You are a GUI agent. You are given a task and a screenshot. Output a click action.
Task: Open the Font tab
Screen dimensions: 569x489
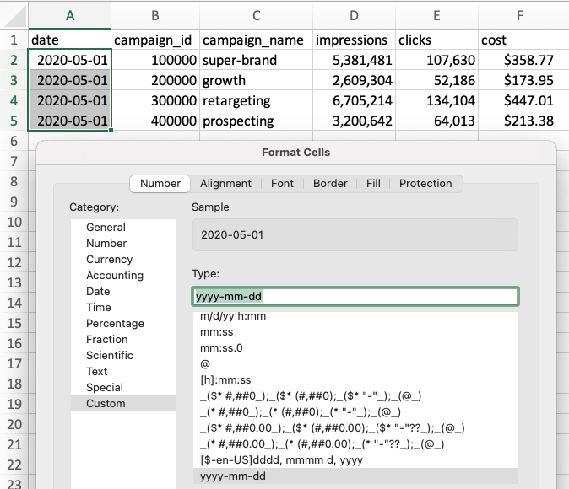click(282, 184)
